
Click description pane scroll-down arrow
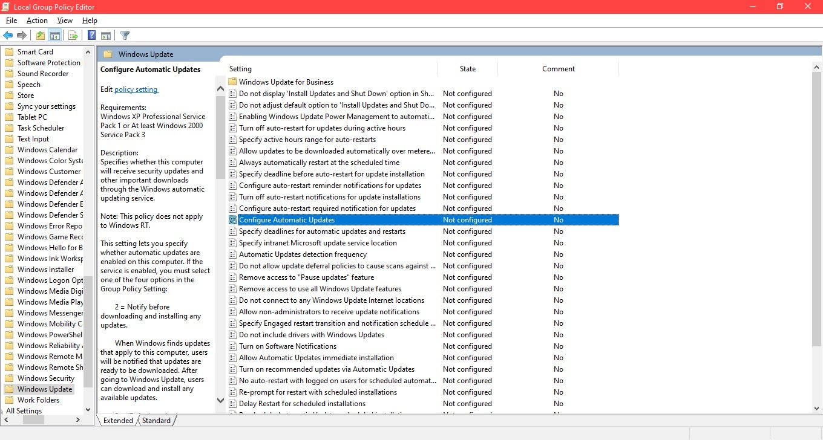(x=220, y=400)
